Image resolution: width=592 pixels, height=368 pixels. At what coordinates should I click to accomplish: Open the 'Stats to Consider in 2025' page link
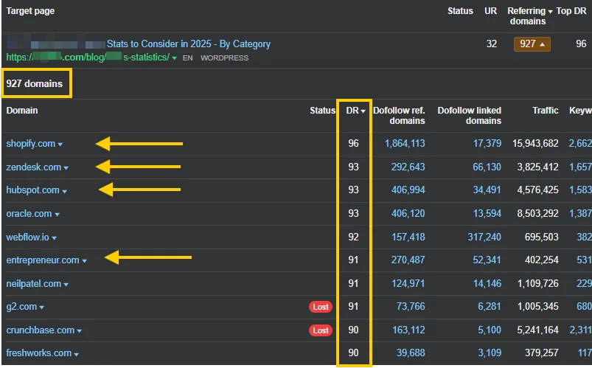click(189, 44)
